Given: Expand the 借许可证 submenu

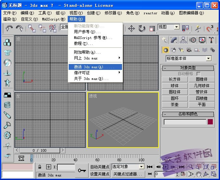Looking at the screenshot, I should [95, 73].
